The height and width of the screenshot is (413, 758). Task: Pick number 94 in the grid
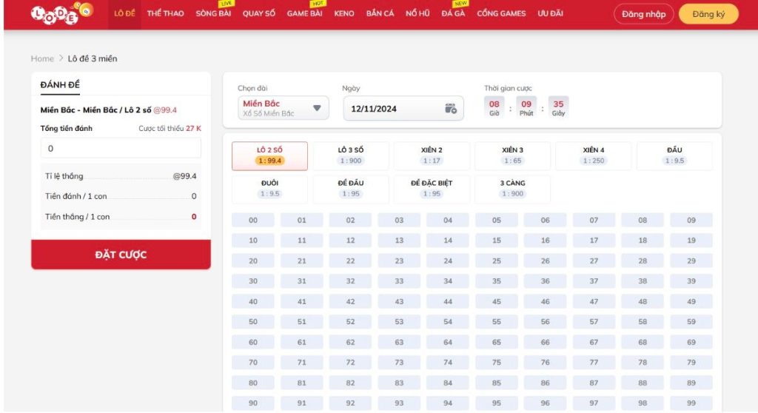point(448,403)
